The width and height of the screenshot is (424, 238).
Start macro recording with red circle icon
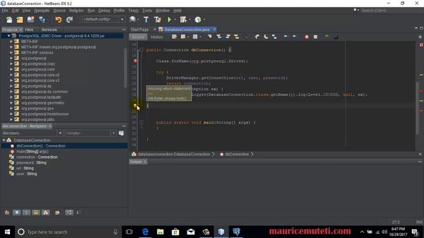coord(307,37)
